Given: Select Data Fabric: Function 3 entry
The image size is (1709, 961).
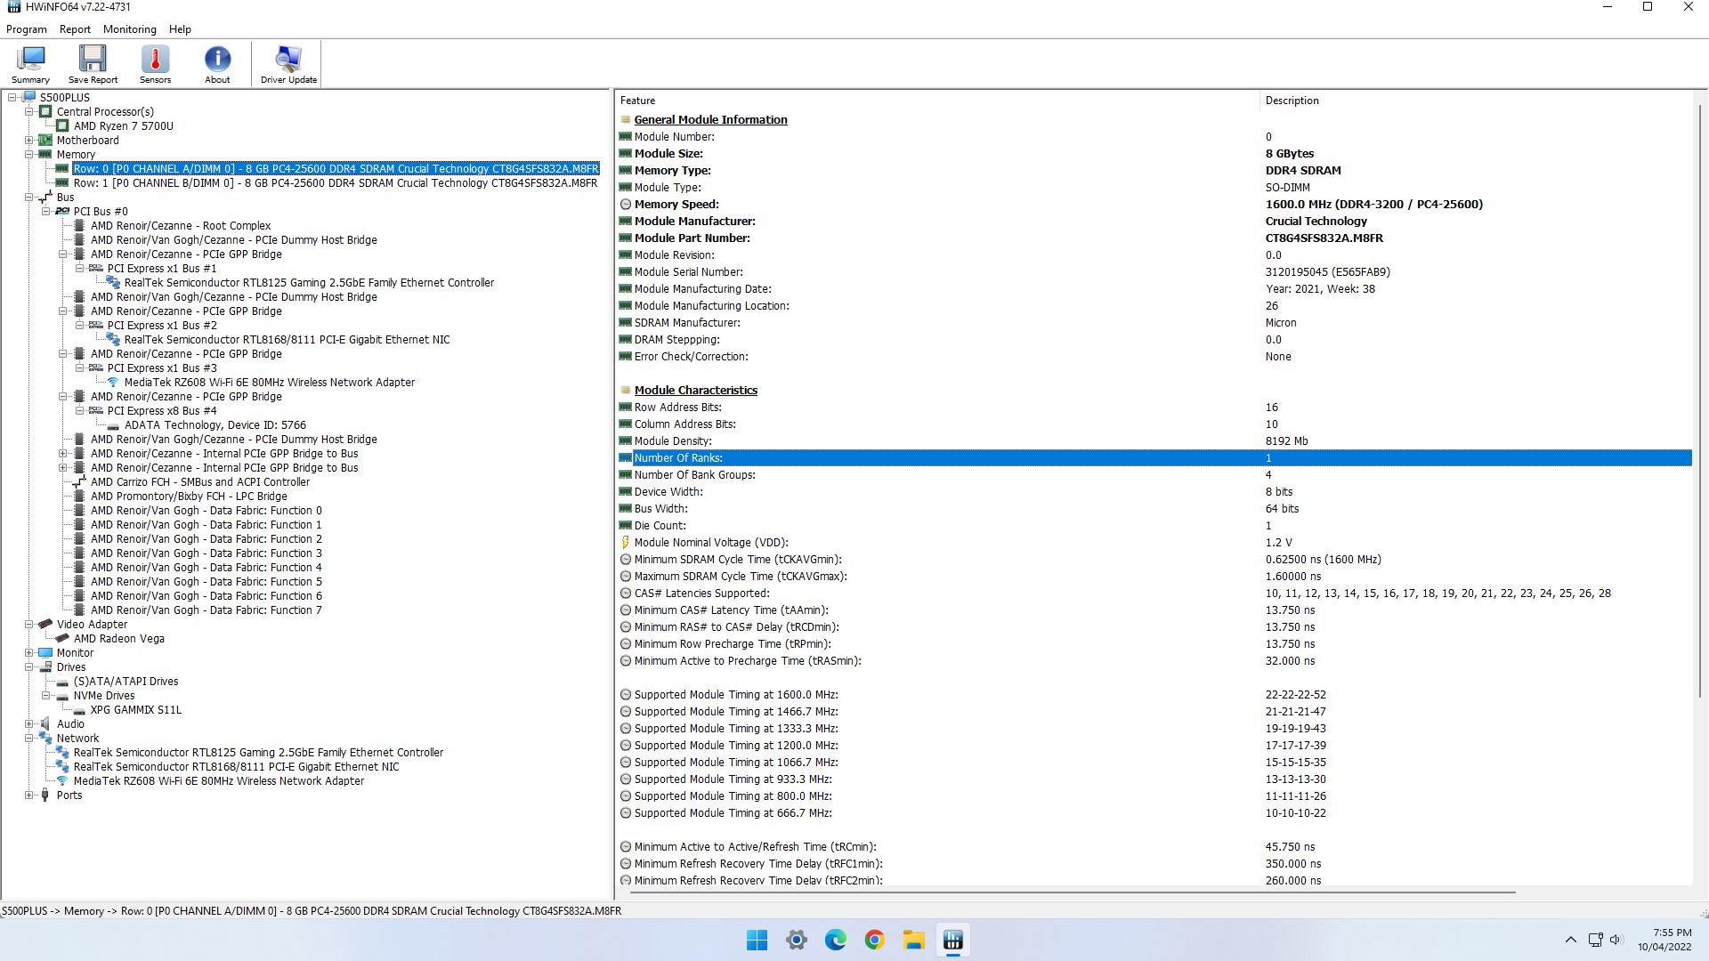Looking at the screenshot, I should pos(206,553).
